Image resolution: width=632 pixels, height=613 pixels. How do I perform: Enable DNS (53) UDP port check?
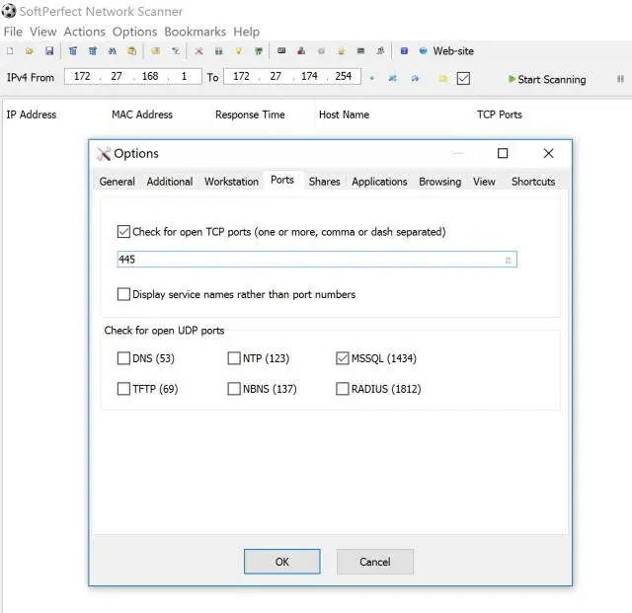point(123,358)
